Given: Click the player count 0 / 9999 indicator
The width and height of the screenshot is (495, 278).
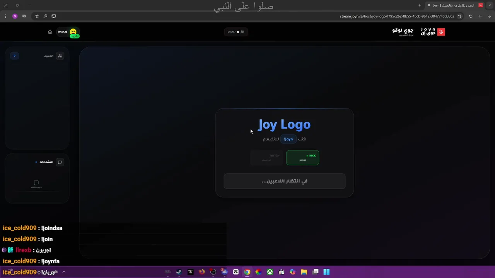Looking at the screenshot, I should click(x=236, y=32).
